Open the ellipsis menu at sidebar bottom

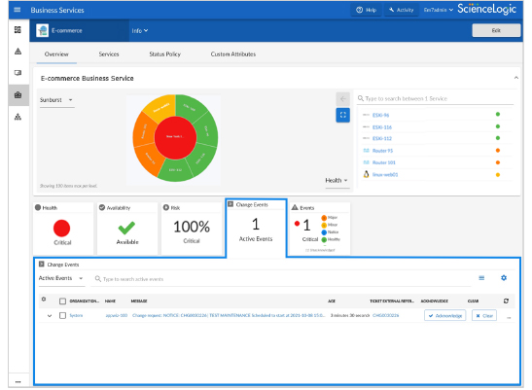(x=18, y=382)
